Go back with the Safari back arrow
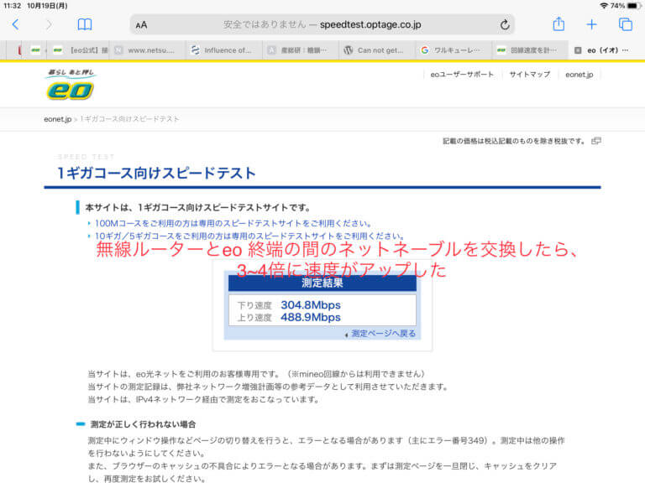Viewport: 645px width, 483px height. pos(16,24)
